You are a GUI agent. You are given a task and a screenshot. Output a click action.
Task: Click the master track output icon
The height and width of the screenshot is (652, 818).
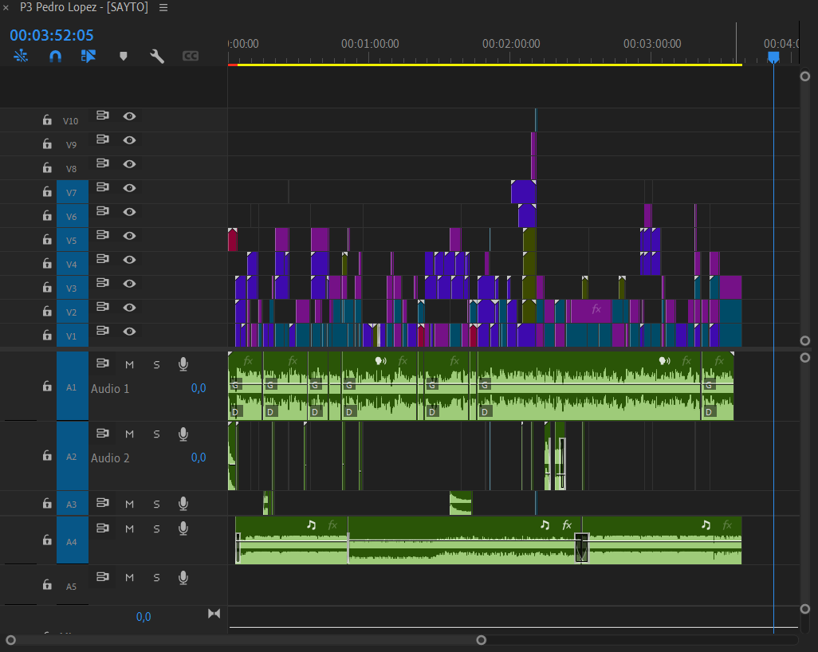click(214, 614)
